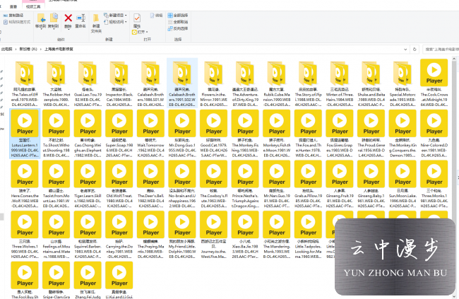Select The.Proud.General.1956 video file
Screen dimensions: 459x299
(x=371, y=134)
